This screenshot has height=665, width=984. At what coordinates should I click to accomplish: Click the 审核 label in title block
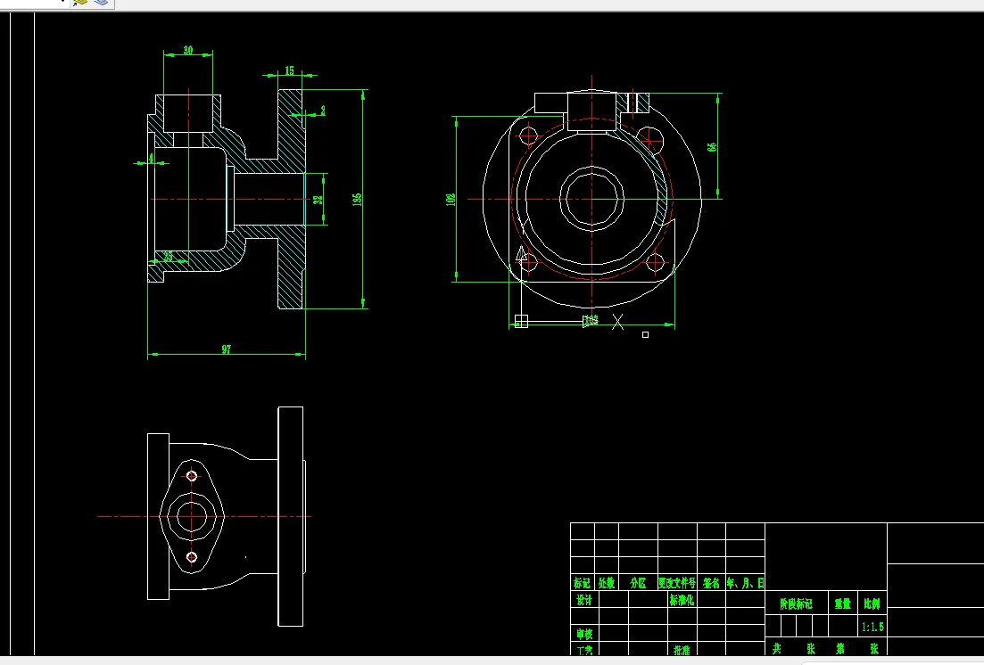click(x=584, y=634)
